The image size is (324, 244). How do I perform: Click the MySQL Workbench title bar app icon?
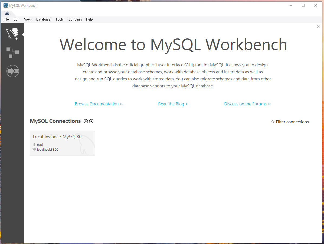(6, 6)
